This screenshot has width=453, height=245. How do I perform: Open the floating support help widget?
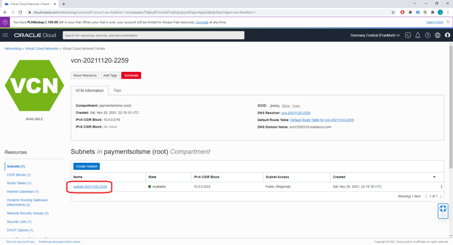coord(443,211)
